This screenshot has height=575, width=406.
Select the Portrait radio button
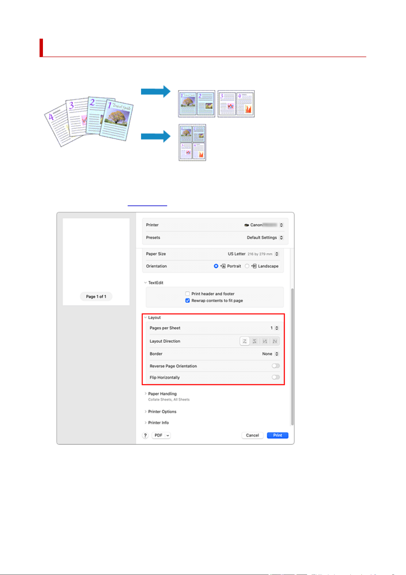(216, 266)
